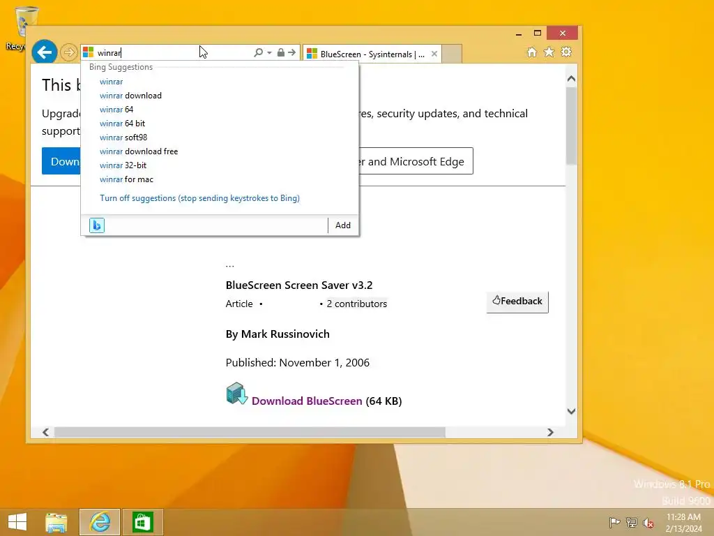Viewport: 714px width, 536px height.
Task: Maximize the Internet Explorer window
Action: (x=538, y=33)
